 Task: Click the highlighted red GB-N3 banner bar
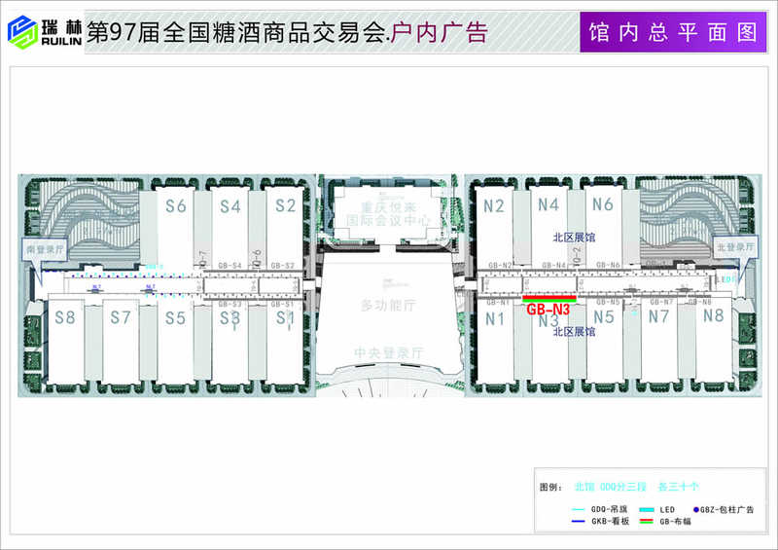(549, 298)
